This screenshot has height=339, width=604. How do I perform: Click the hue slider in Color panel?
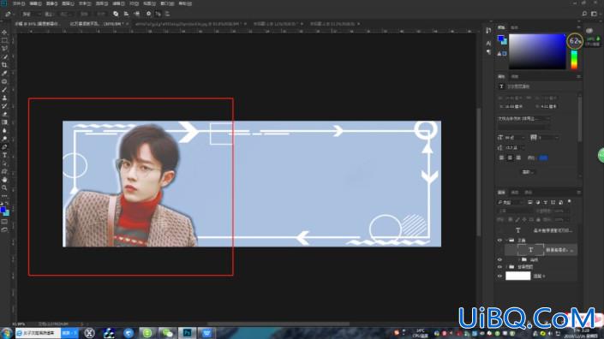(574, 60)
